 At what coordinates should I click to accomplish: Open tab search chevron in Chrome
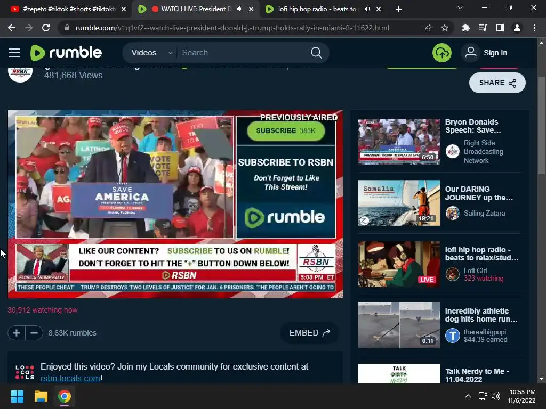(x=460, y=7)
